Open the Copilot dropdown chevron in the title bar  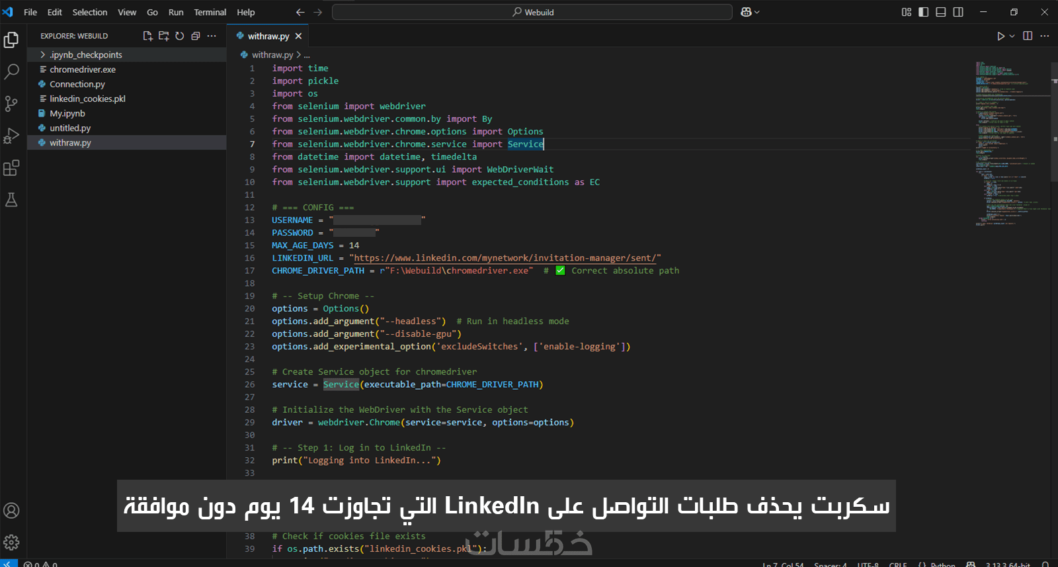(x=757, y=12)
